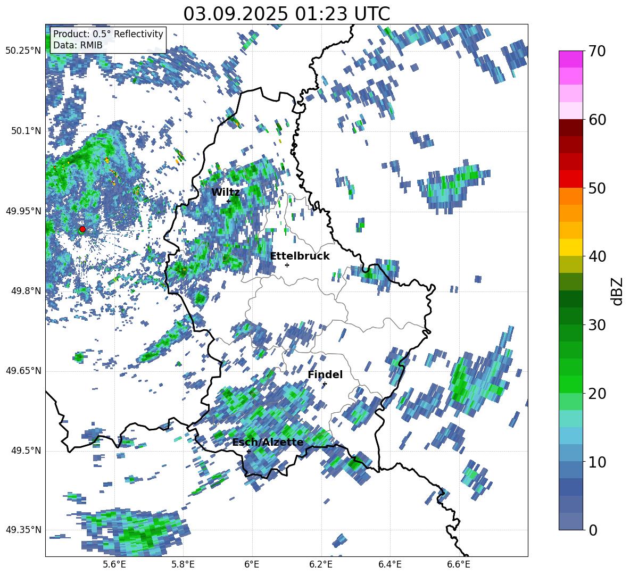This screenshot has height=575, width=630.
Task: Click the Ettelbruck station cross marker
Action: point(287,265)
